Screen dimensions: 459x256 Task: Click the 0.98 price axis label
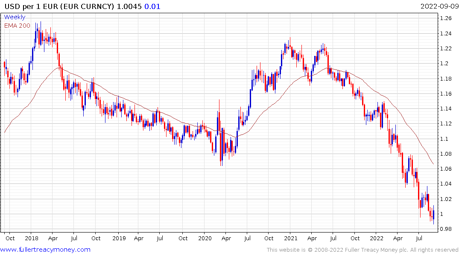click(x=446, y=229)
